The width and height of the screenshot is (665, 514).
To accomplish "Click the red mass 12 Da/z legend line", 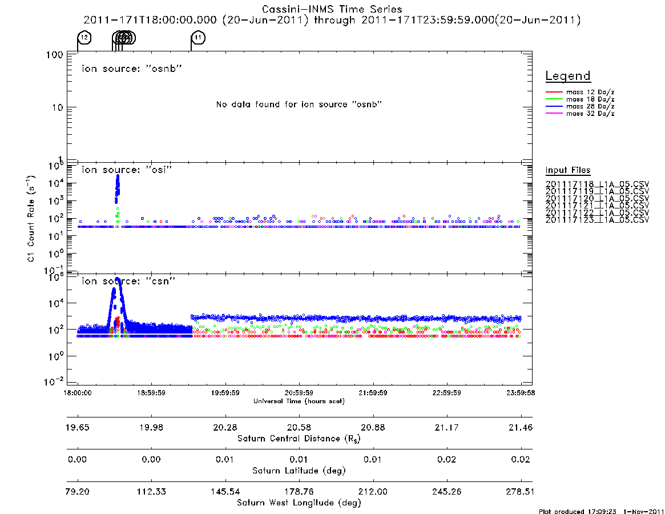I will [554, 91].
